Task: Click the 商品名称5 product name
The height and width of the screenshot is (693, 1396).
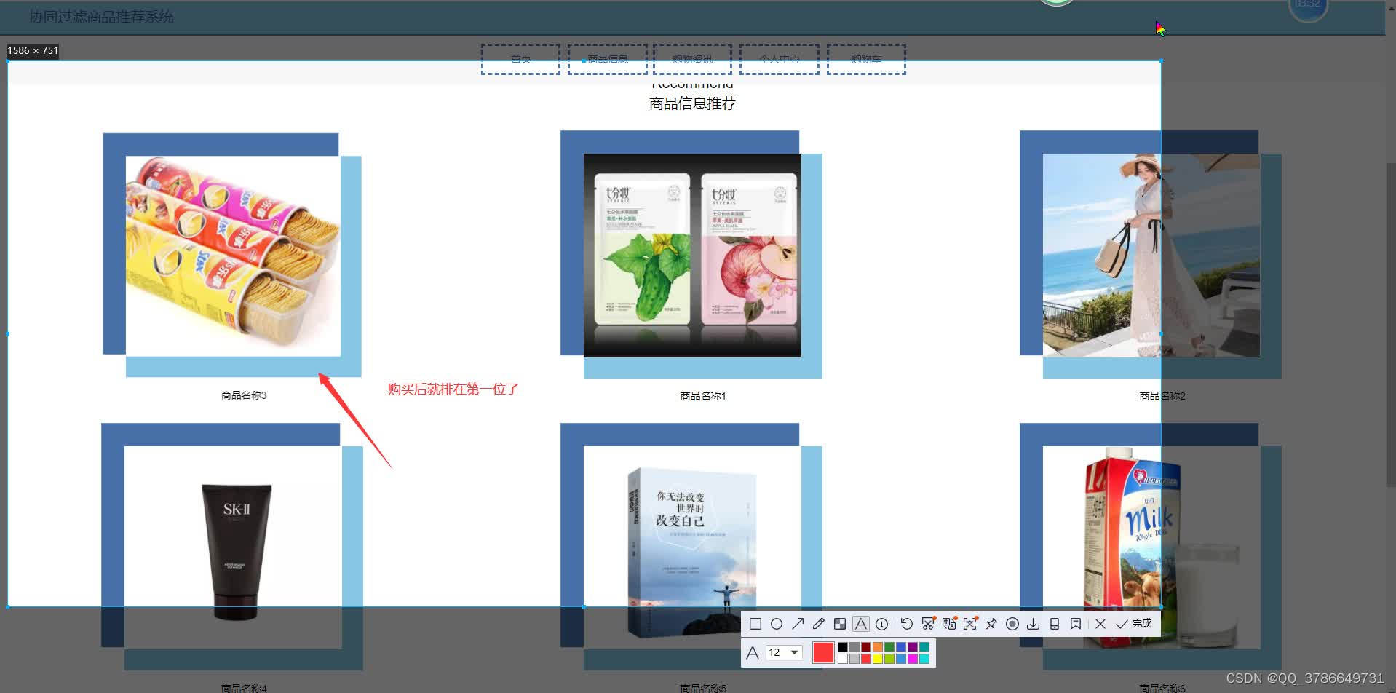Action: (703, 688)
